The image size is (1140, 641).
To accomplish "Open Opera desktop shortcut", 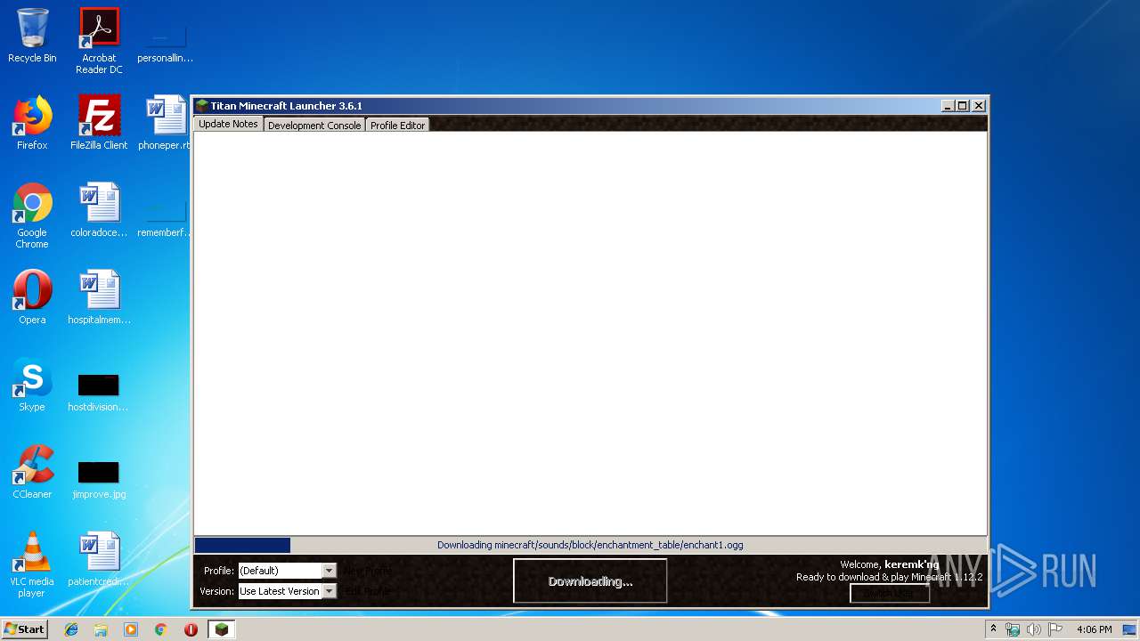I will coord(32,297).
